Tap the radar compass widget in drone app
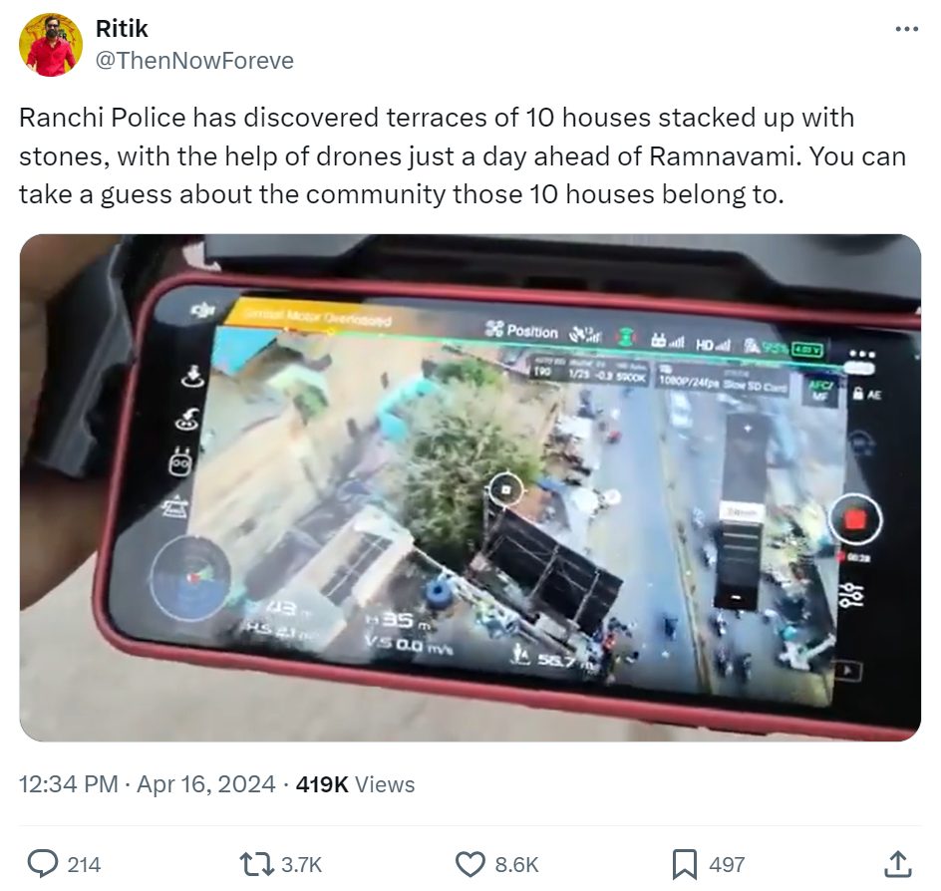The width and height of the screenshot is (941, 891). [189, 578]
